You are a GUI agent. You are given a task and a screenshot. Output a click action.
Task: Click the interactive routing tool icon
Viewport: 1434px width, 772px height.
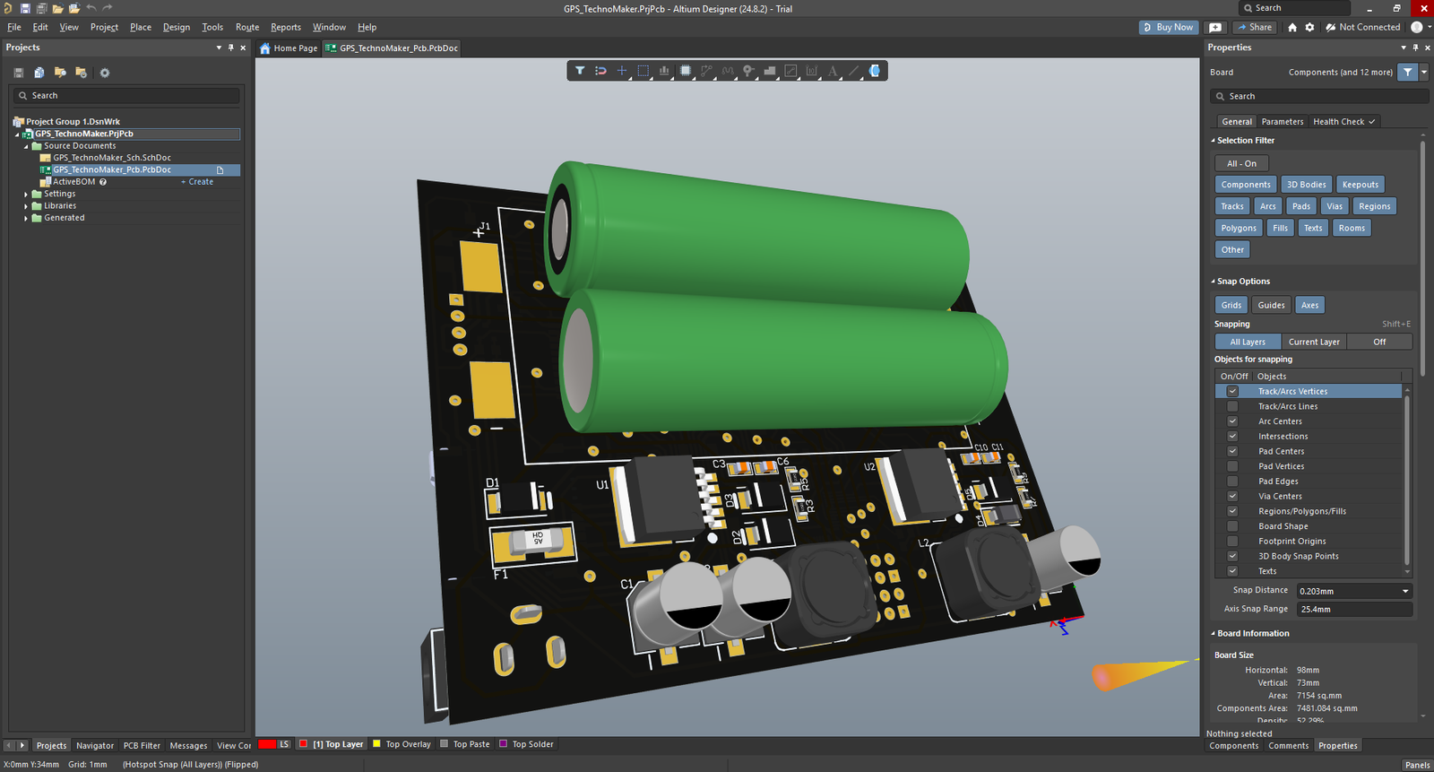point(706,71)
